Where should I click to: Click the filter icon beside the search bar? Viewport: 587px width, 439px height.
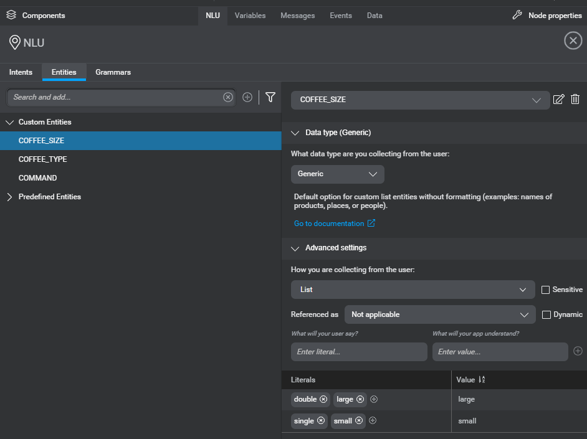pos(270,97)
